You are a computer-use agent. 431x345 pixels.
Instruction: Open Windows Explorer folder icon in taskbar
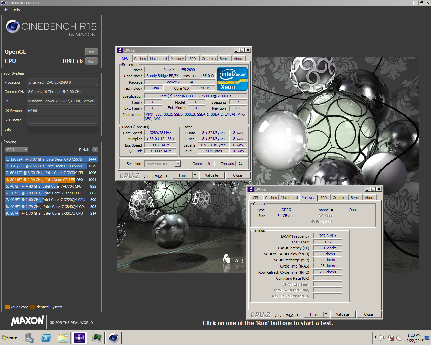63,338
